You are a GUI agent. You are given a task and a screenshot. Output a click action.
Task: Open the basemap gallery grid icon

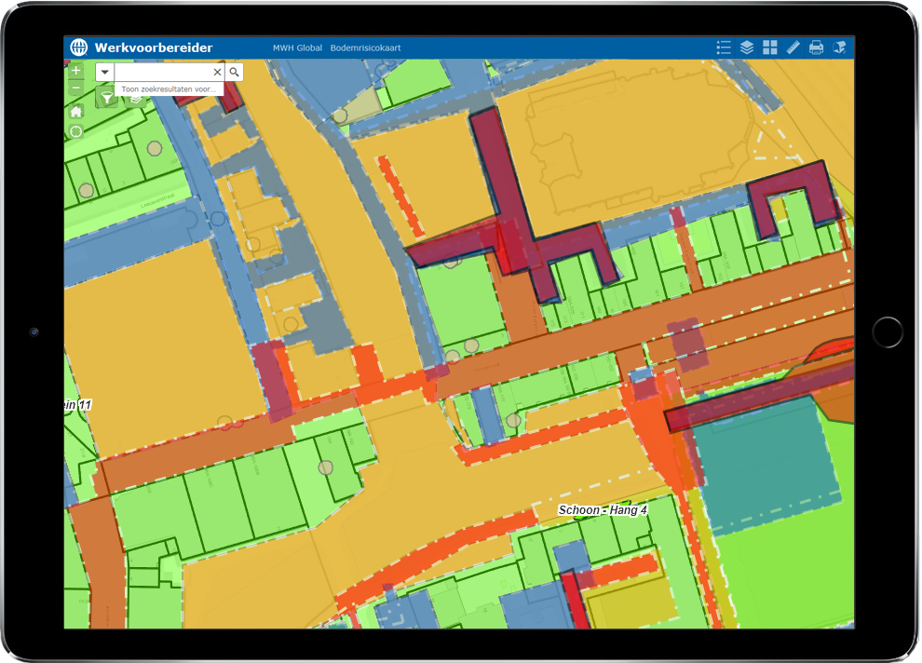770,47
